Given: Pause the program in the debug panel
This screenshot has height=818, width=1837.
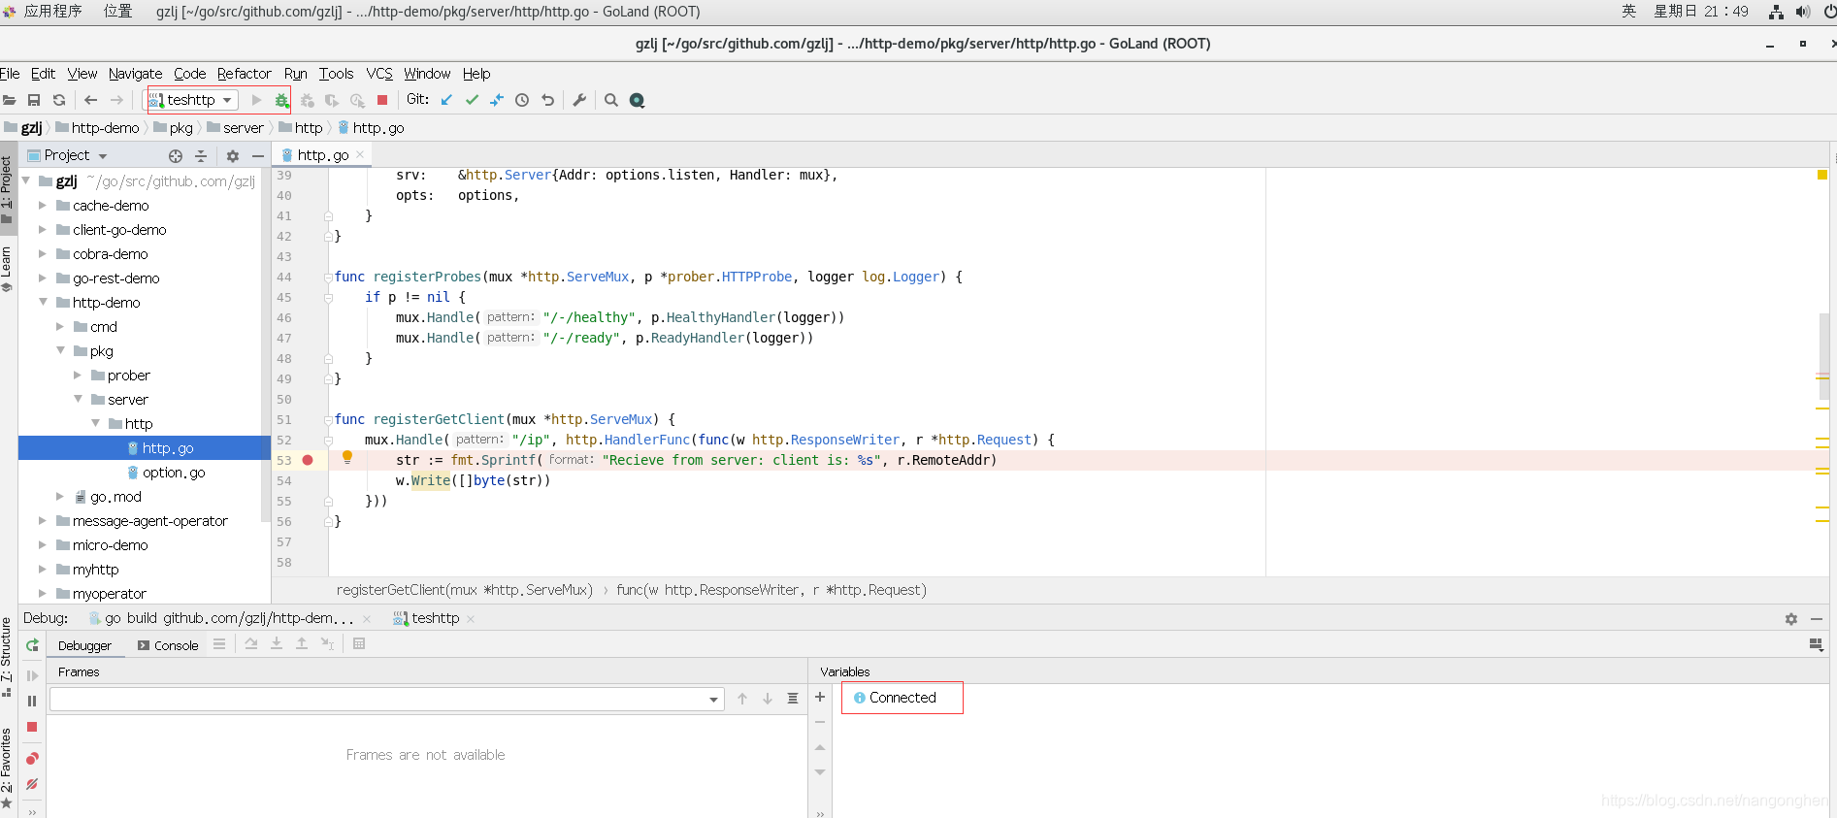Looking at the screenshot, I should click(x=32, y=702).
